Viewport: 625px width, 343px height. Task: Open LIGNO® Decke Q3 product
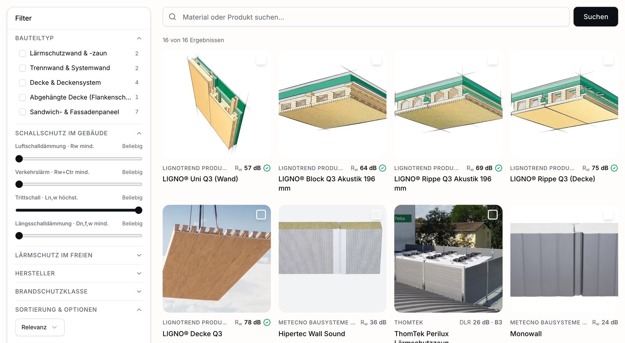(193, 334)
